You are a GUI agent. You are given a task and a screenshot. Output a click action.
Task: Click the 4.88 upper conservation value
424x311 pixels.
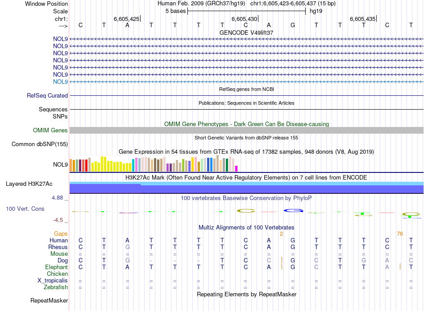pos(57,198)
